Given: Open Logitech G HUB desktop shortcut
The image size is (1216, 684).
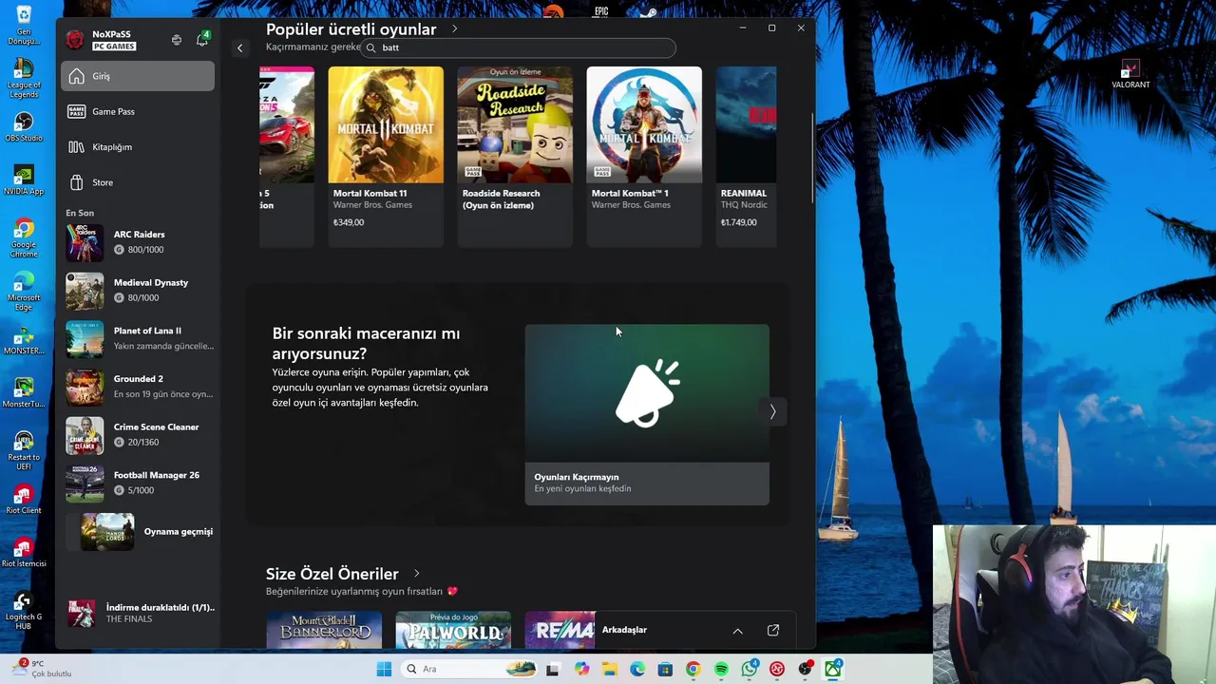Looking at the screenshot, I should [24, 610].
